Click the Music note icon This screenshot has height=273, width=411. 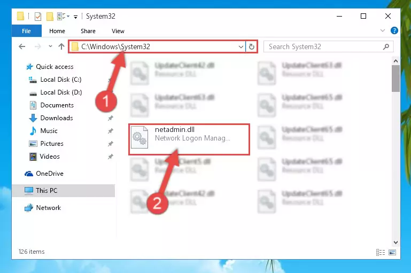click(x=33, y=131)
